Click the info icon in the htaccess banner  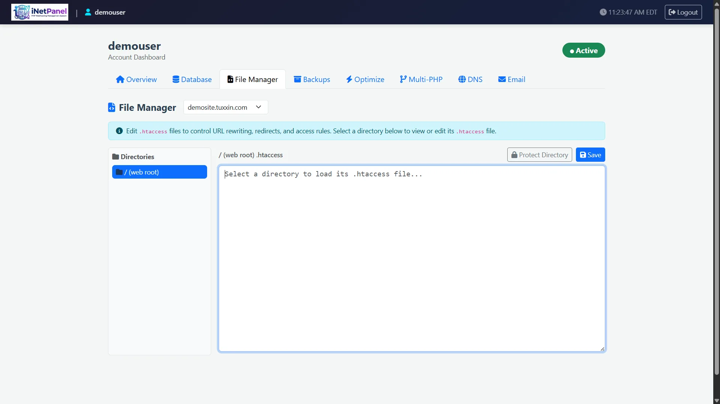click(119, 131)
